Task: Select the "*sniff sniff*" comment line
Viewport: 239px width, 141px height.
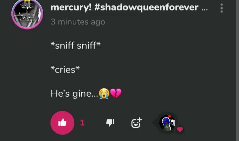Action: point(76,45)
